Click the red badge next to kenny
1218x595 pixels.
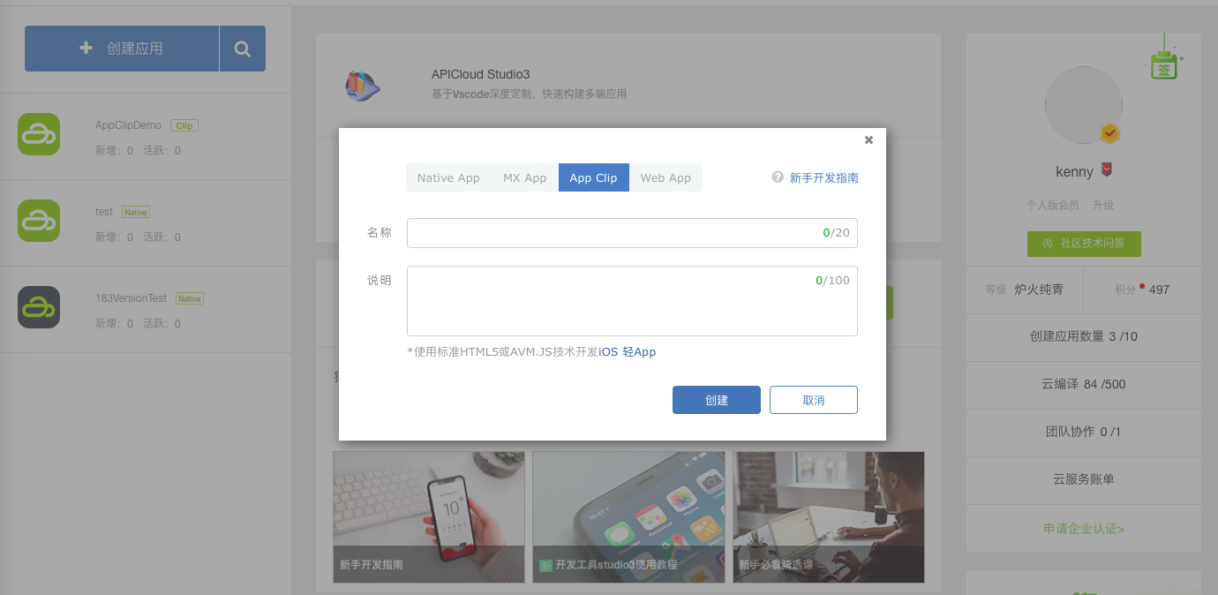pos(1106,169)
